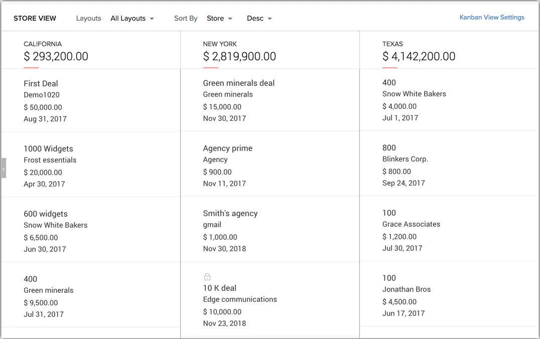The width and height of the screenshot is (540, 339).
Task: Open the Green minerals deal title
Action: [239, 83]
